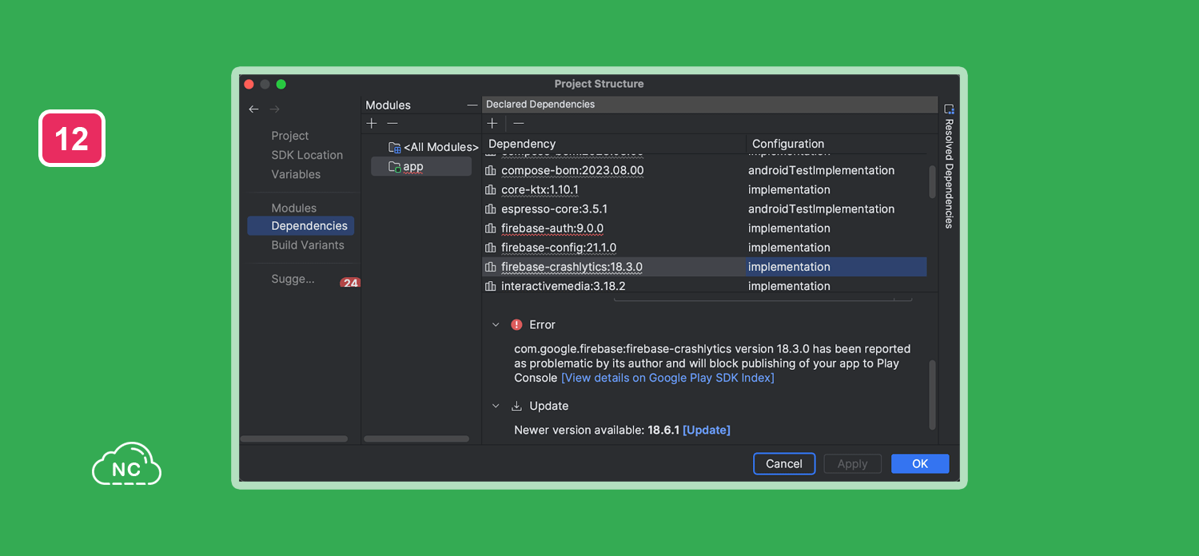Add a module with the Modules plus icon
This screenshot has height=556, width=1199.
pos(371,123)
